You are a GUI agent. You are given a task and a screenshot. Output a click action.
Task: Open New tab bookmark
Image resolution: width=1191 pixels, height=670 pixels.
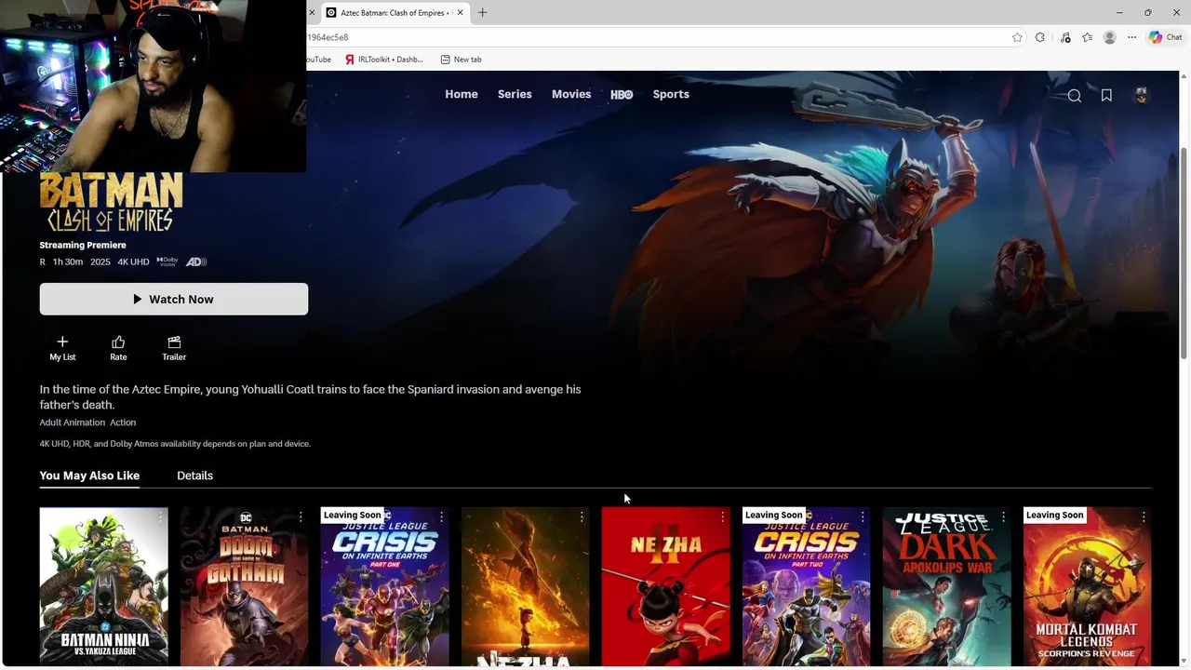pos(461,60)
